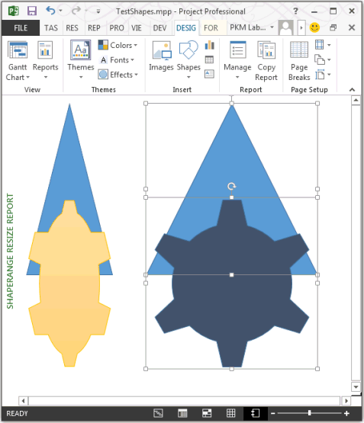The image size is (364, 423).
Task: Restore the inner document window
Action: click(x=333, y=27)
